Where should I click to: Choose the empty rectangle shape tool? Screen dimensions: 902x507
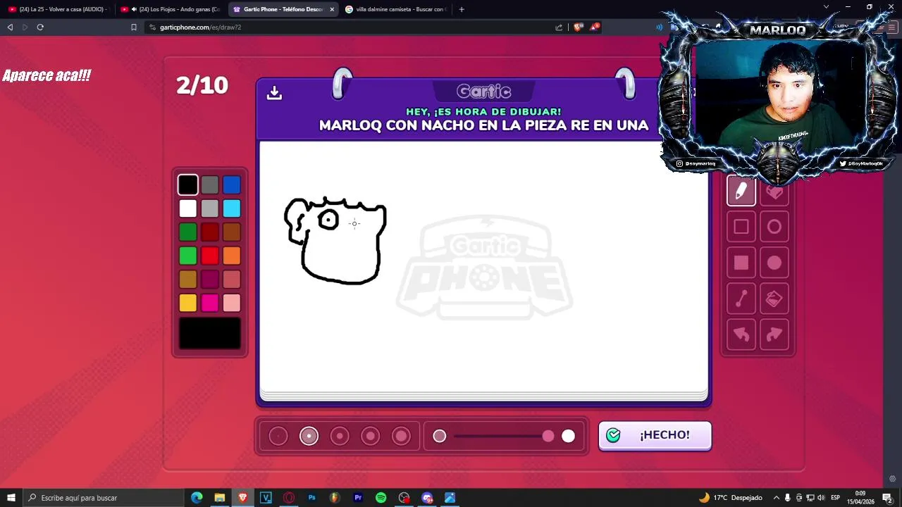click(x=741, y=227)
